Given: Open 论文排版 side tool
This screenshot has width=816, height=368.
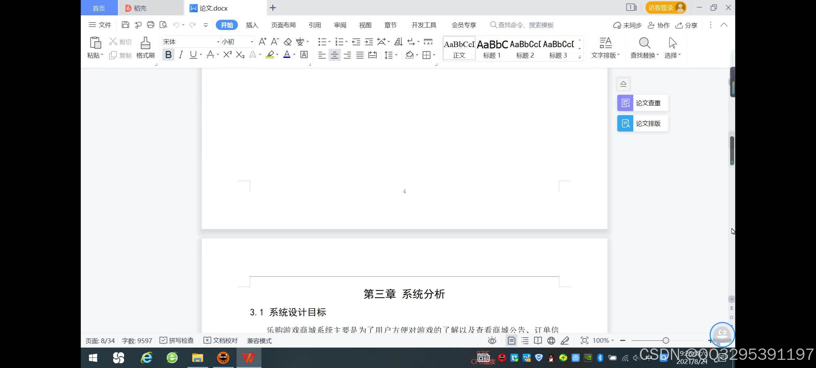Looking at the screenshot, I should [643, 123].
